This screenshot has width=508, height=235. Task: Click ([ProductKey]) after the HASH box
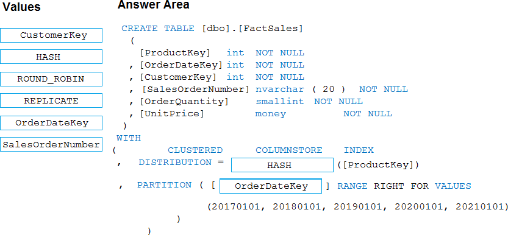[378, 165]
